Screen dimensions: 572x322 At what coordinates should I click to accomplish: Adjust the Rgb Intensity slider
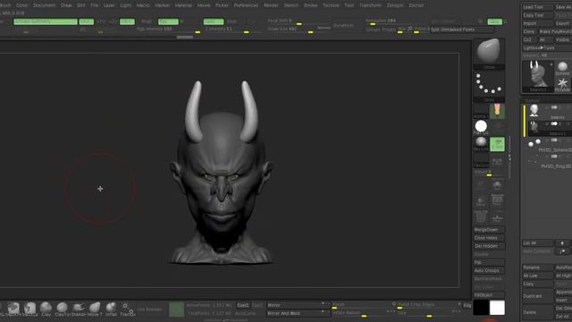[x=169, y=30]
